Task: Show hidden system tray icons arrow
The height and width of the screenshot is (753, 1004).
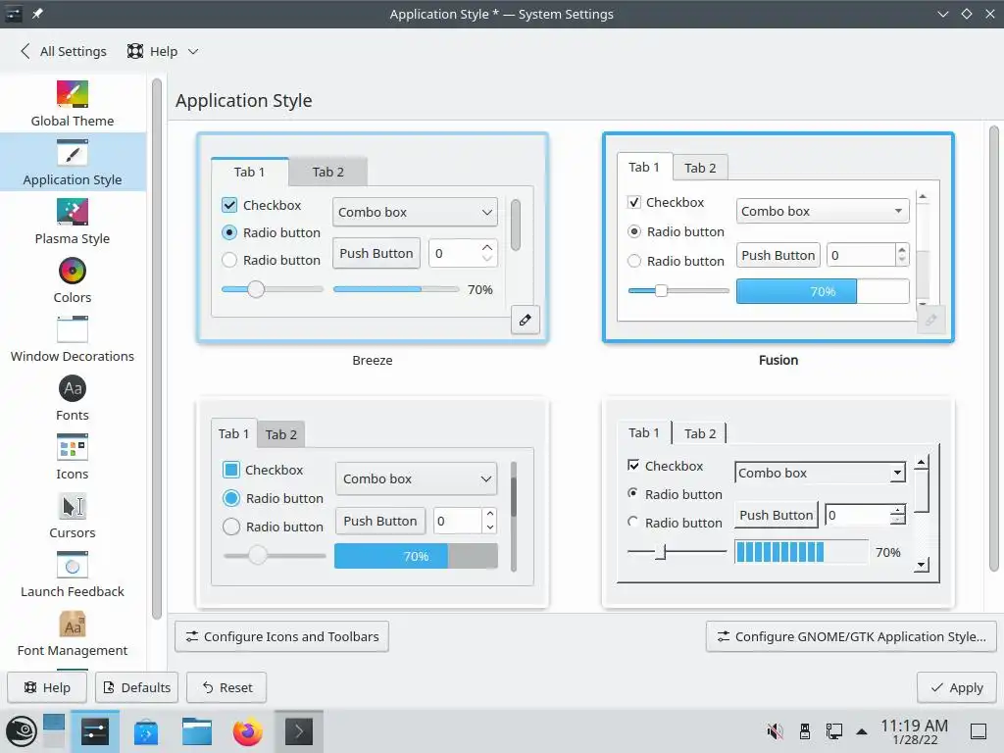Action: 862,731
